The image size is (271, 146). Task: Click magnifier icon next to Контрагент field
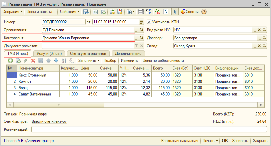tap(142, 38)
